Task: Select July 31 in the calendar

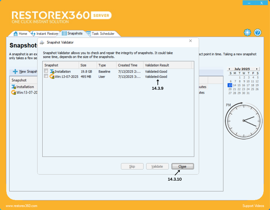Action: pos(248,93)
